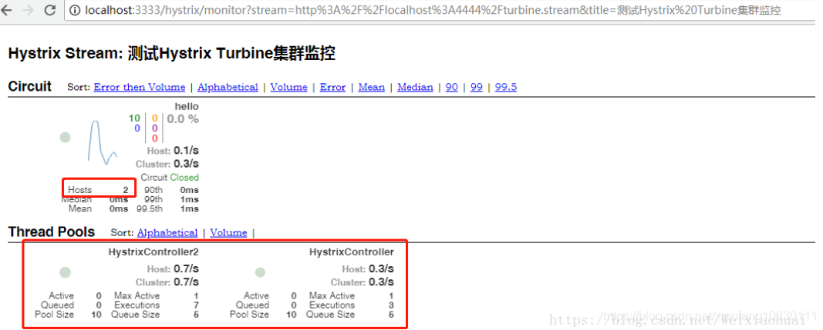The height and width of the screenshot is (330, 823).
Task: Click the HystrixController2 pool title
Action: click(x=153, y=252)
